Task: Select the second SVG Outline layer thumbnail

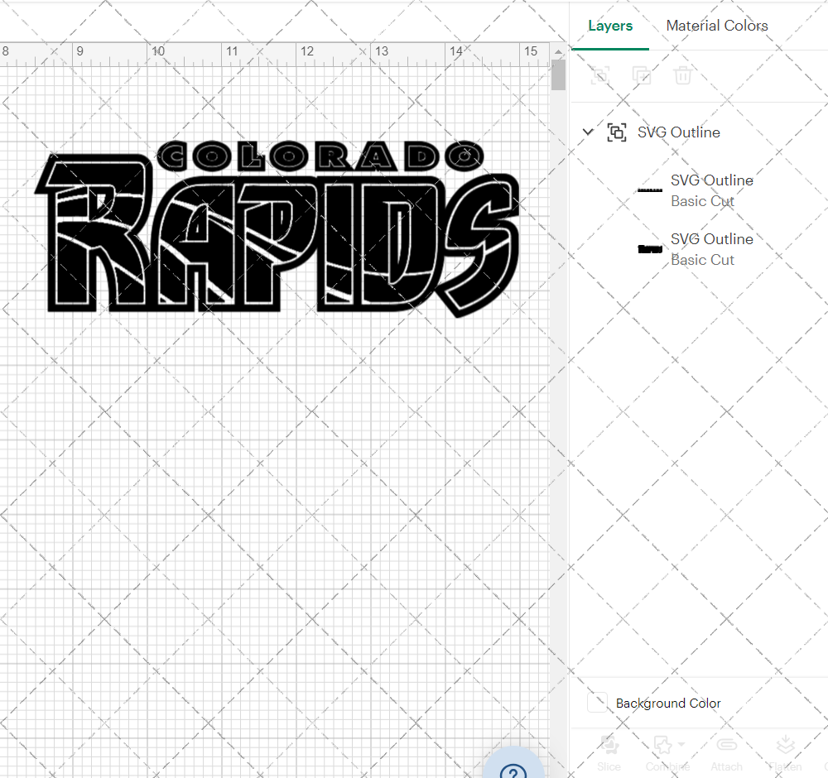Action: (x=649, y=249)
